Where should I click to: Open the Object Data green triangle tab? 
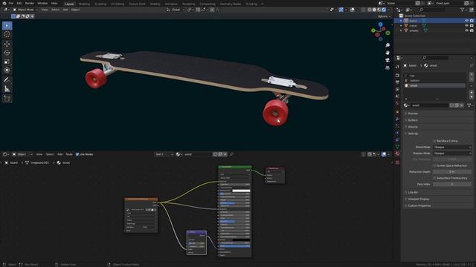397,147
